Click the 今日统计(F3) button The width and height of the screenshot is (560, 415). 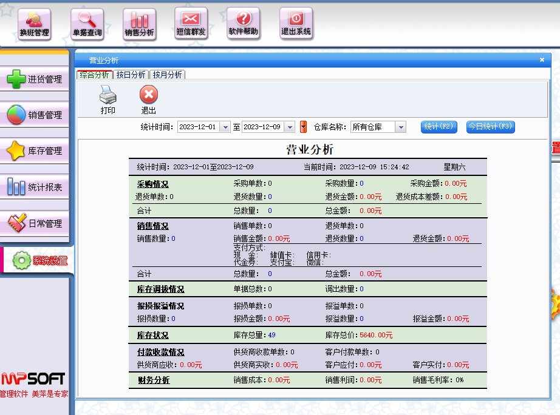click(490, 127)
